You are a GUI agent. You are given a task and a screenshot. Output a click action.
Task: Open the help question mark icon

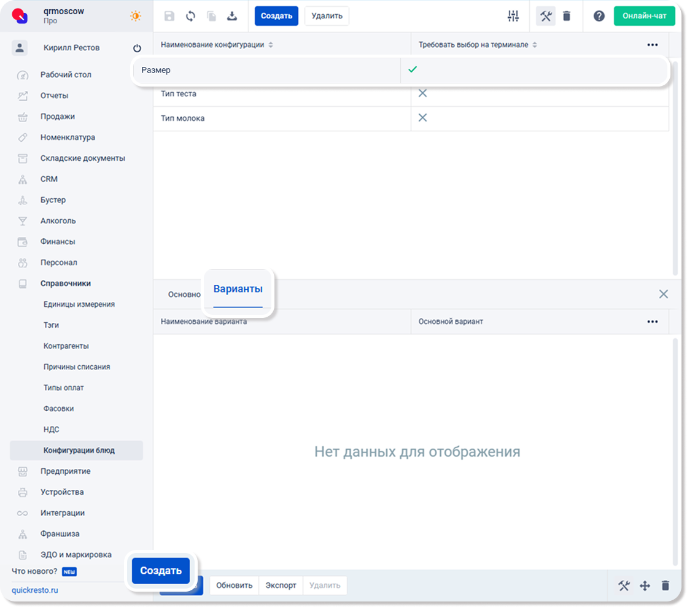pyautogui.click(x=599, y=16)
